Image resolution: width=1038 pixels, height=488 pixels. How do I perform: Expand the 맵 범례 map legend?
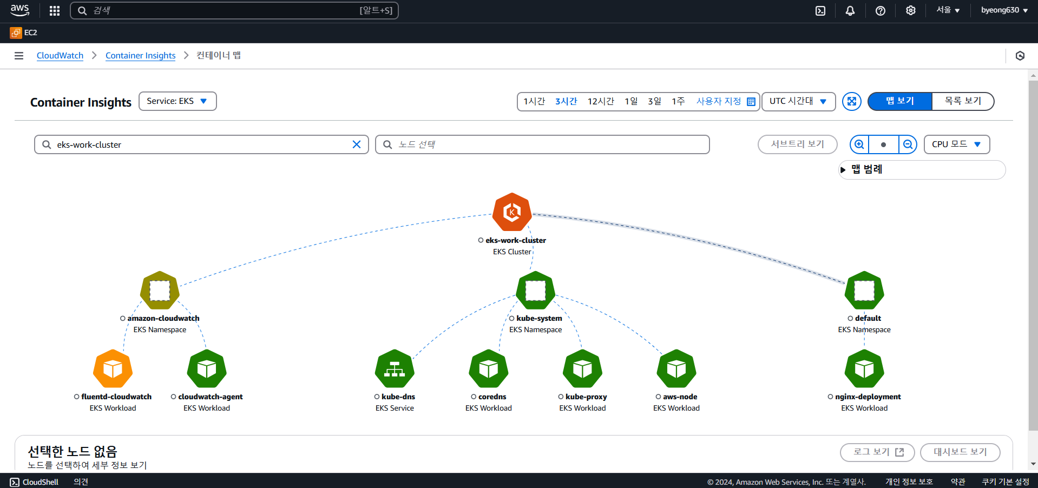click(922, 170)
